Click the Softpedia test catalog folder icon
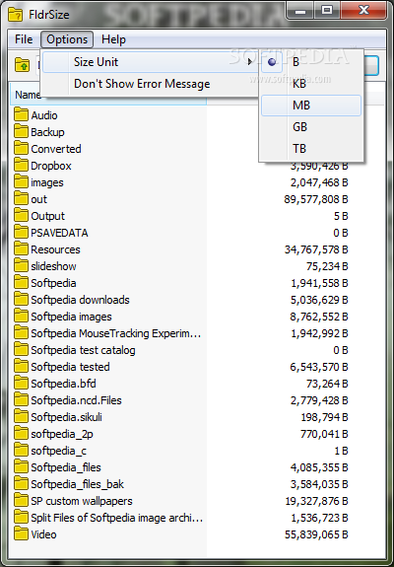The width and height of the screenshot is (394, 567). click(21, 350)
